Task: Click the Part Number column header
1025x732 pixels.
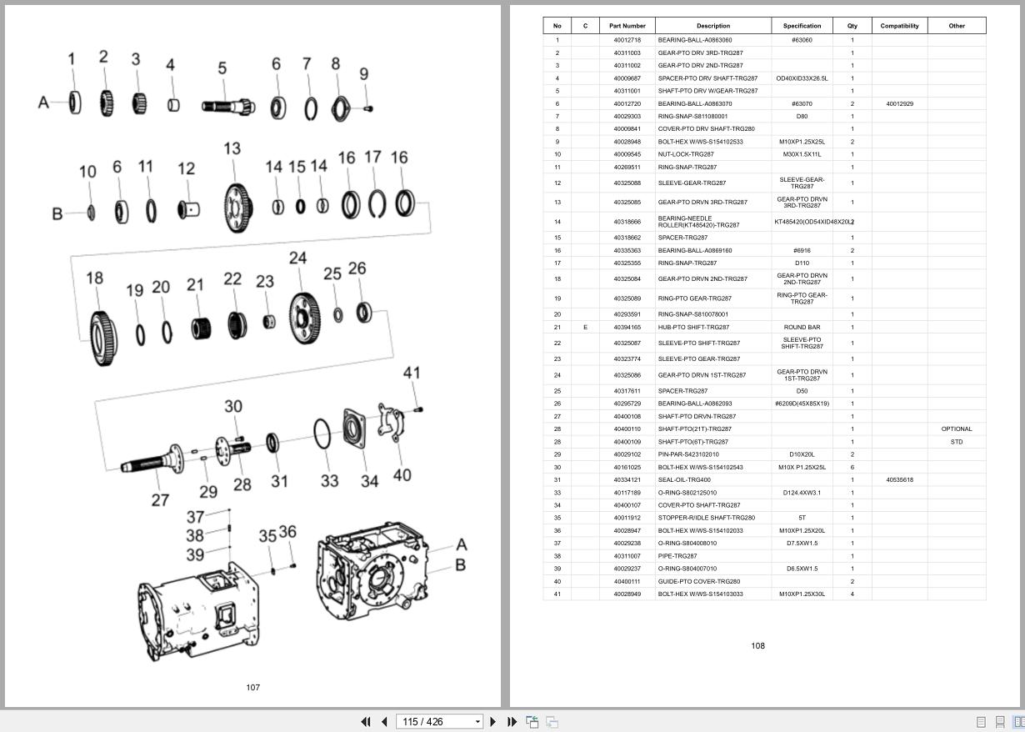Action: click(x=627, y=26)
